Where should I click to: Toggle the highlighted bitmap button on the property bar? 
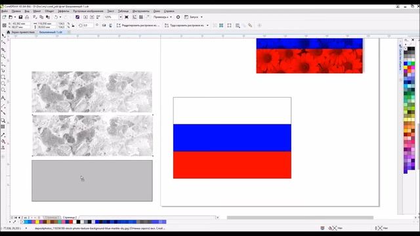tap(221, 26)
